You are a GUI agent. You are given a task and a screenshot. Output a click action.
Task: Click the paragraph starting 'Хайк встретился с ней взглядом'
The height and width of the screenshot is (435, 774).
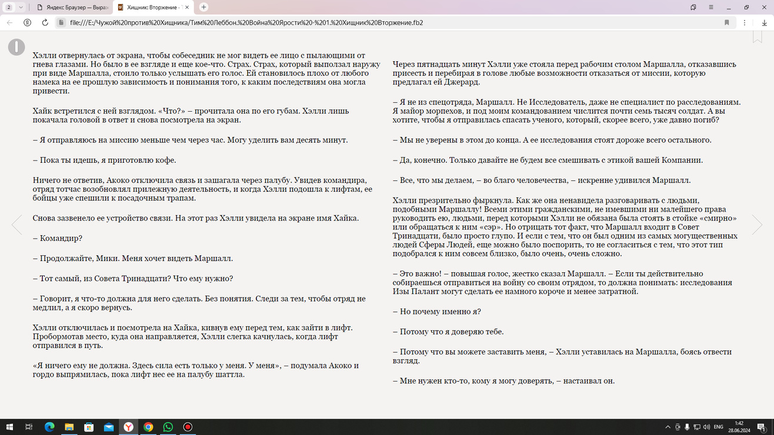(191, 116)
